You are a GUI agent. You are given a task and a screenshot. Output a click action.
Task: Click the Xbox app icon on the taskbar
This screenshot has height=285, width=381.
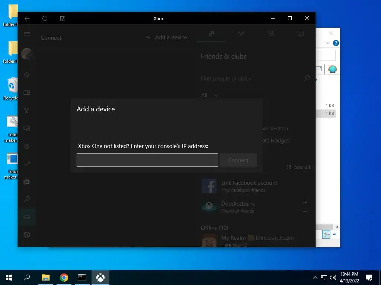tap(100, 278)
